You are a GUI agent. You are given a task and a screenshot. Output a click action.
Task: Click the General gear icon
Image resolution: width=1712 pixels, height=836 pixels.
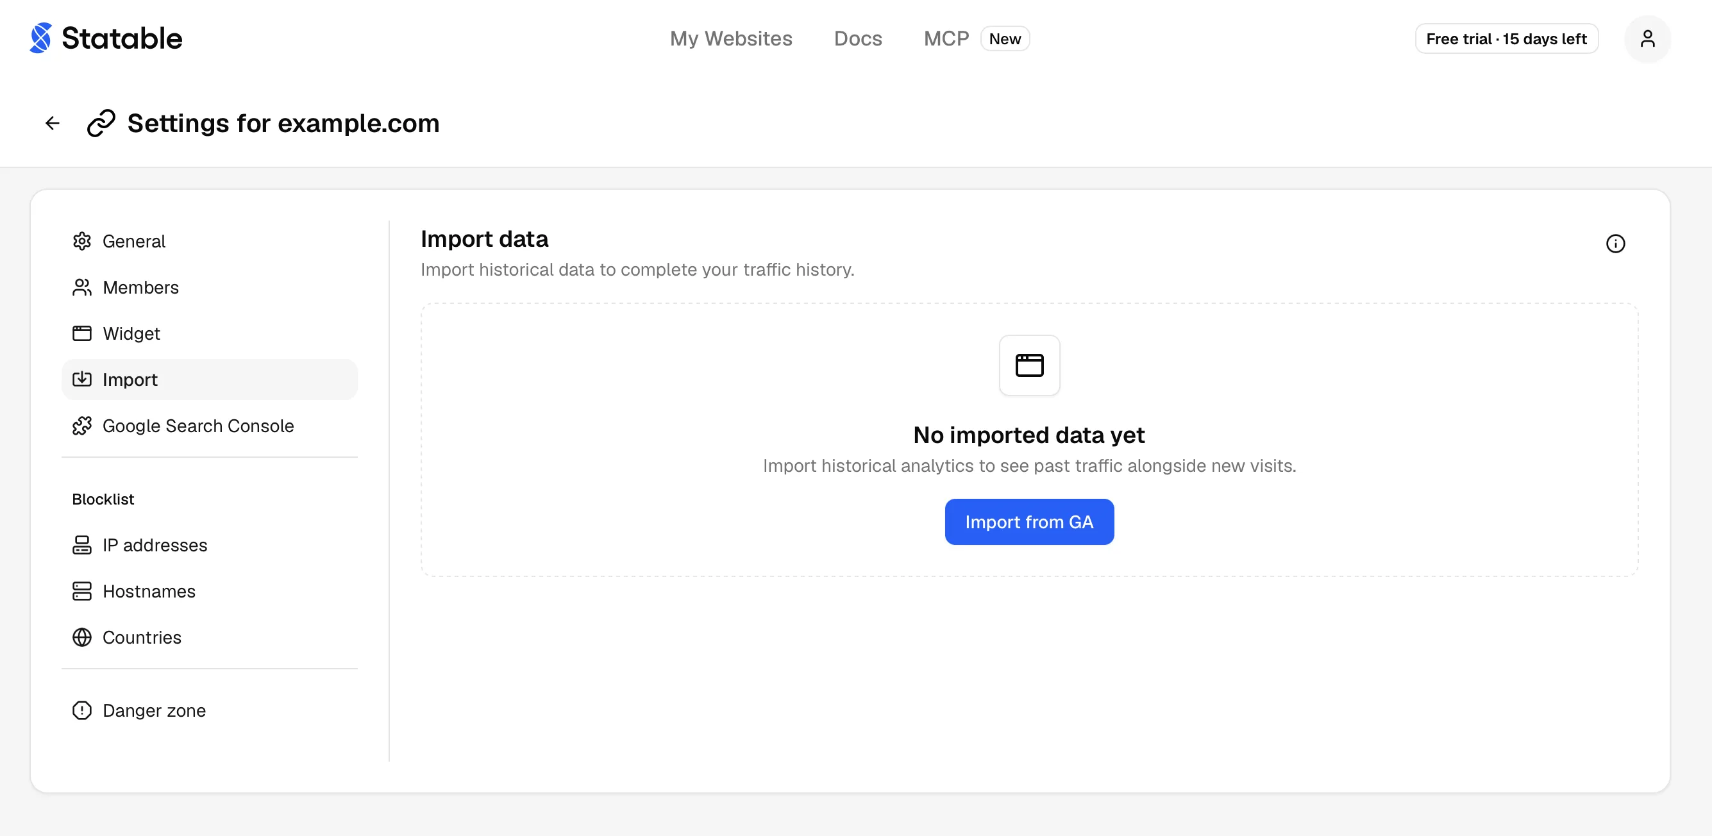tap(81, 241)
